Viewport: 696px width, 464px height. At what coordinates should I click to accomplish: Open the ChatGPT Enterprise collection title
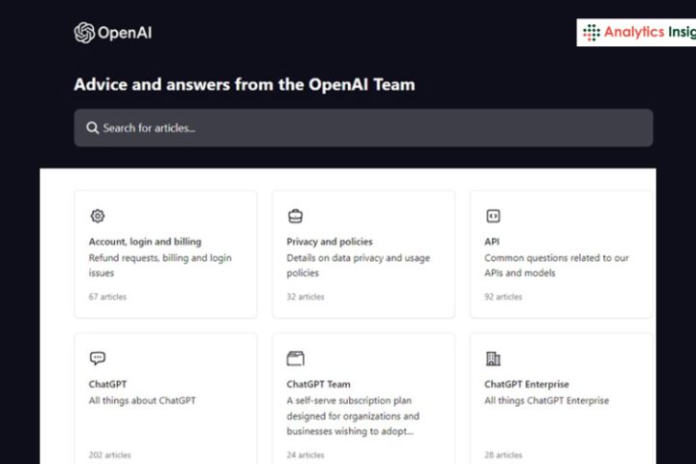pos(527,384)
